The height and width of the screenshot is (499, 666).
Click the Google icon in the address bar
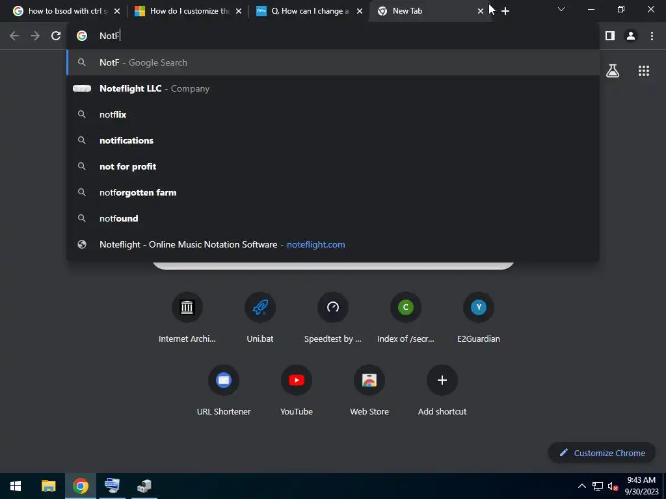82,36
